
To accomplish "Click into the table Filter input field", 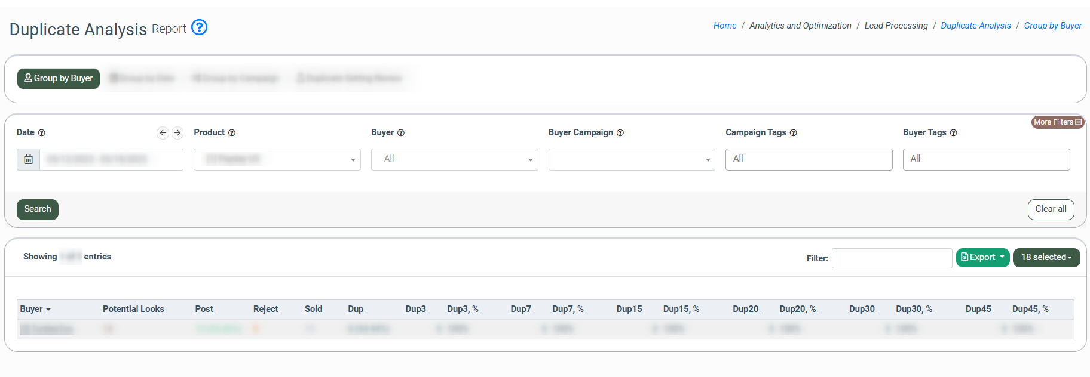I will click(x=892, y=258).
